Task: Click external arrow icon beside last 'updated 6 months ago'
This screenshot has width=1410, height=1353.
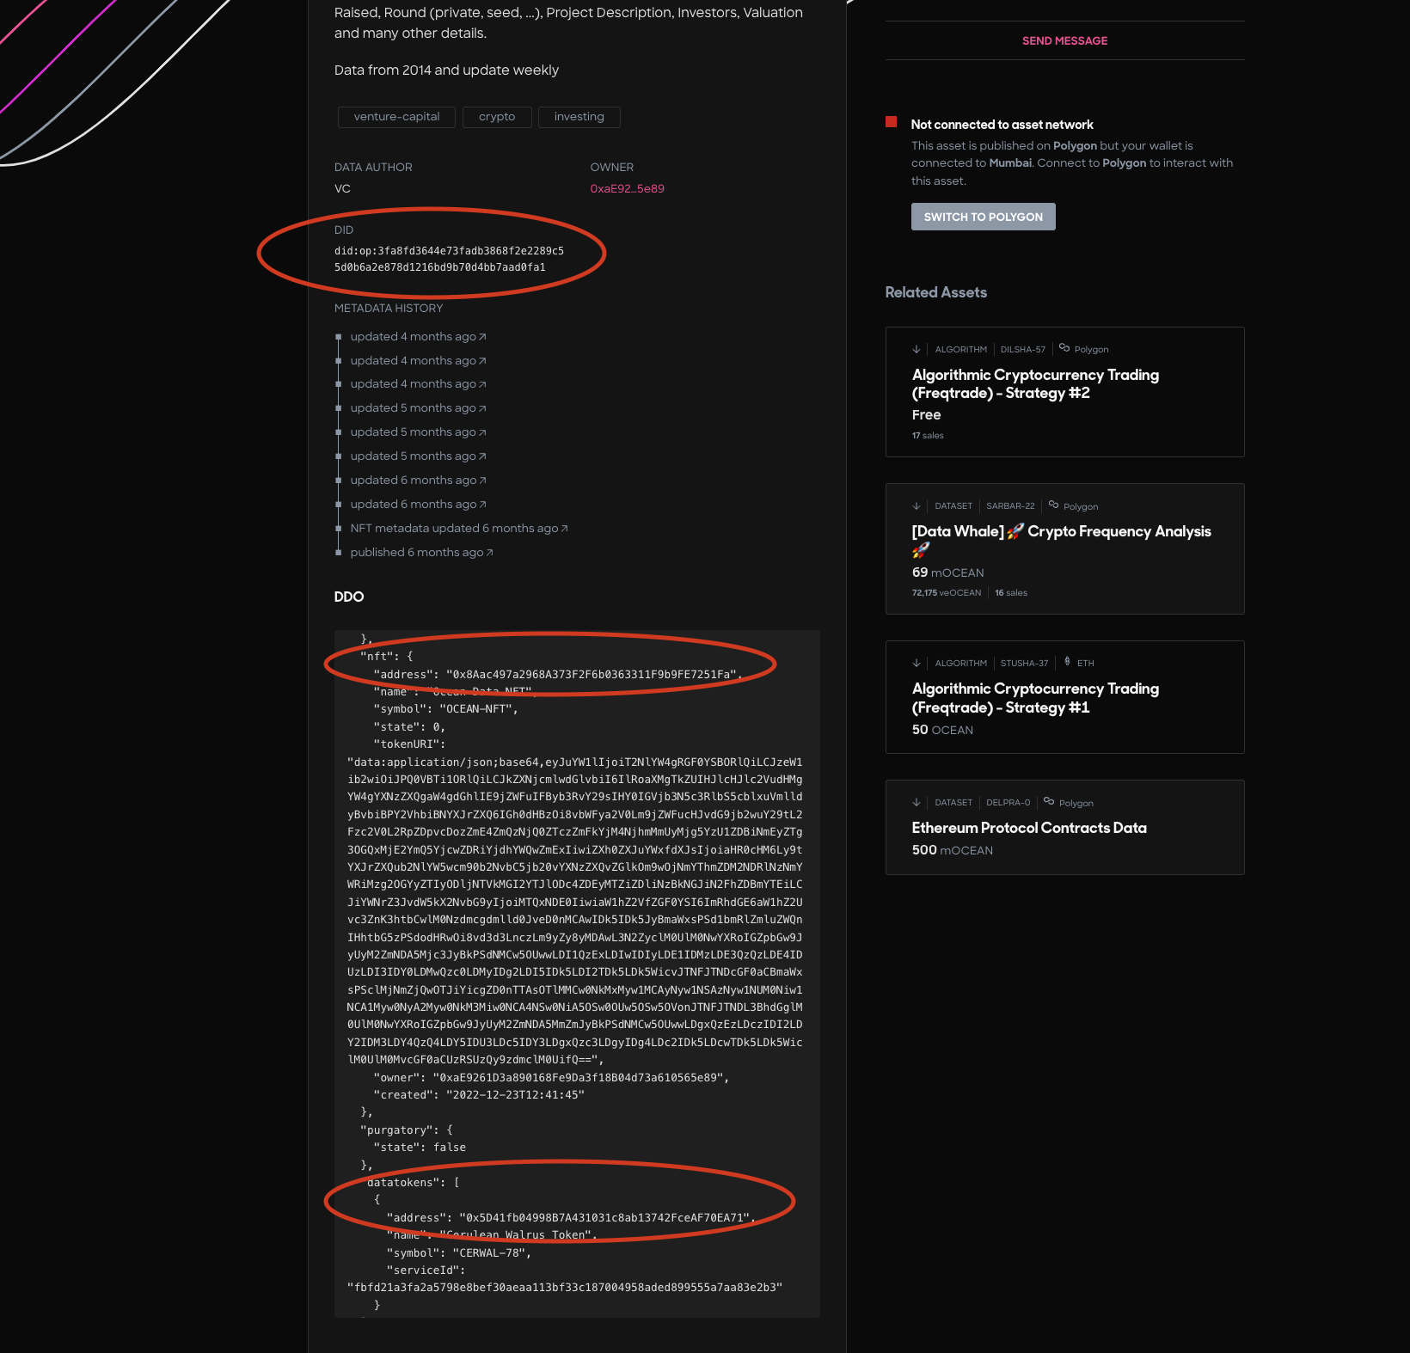Action: [483, 505]
